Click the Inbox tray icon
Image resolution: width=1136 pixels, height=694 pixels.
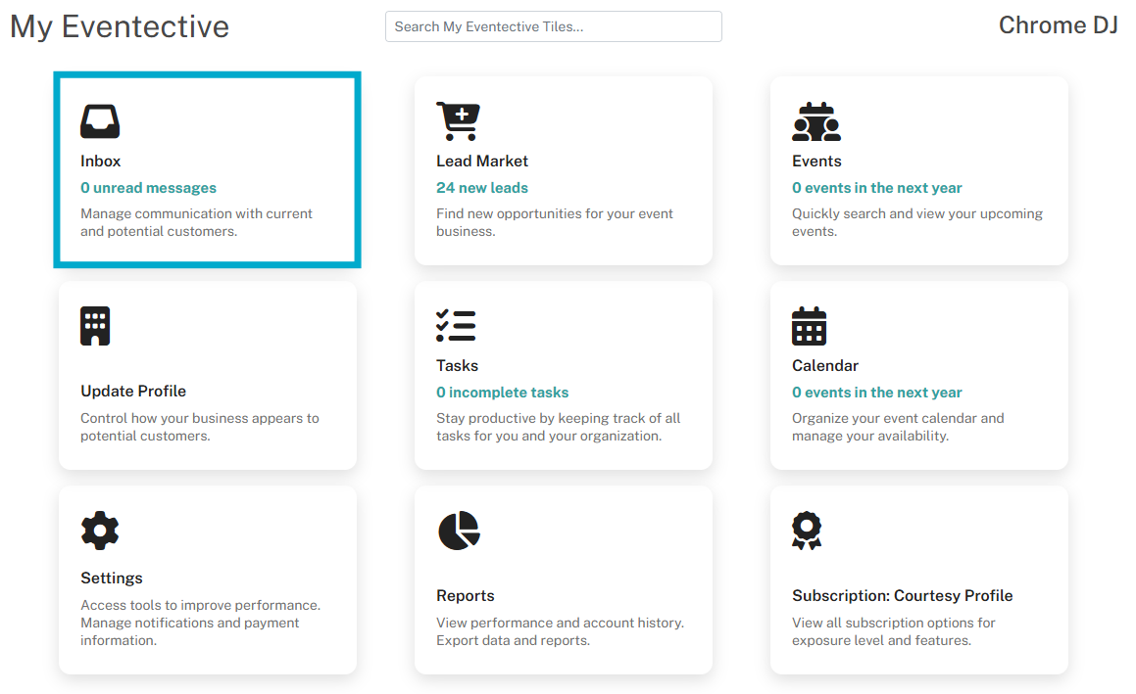pyautogui.click(x=100, y=121)
